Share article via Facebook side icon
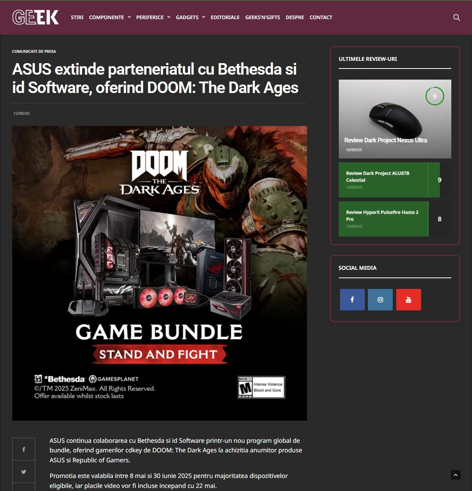This screenshot has height=491, width=472. (24, 449)
